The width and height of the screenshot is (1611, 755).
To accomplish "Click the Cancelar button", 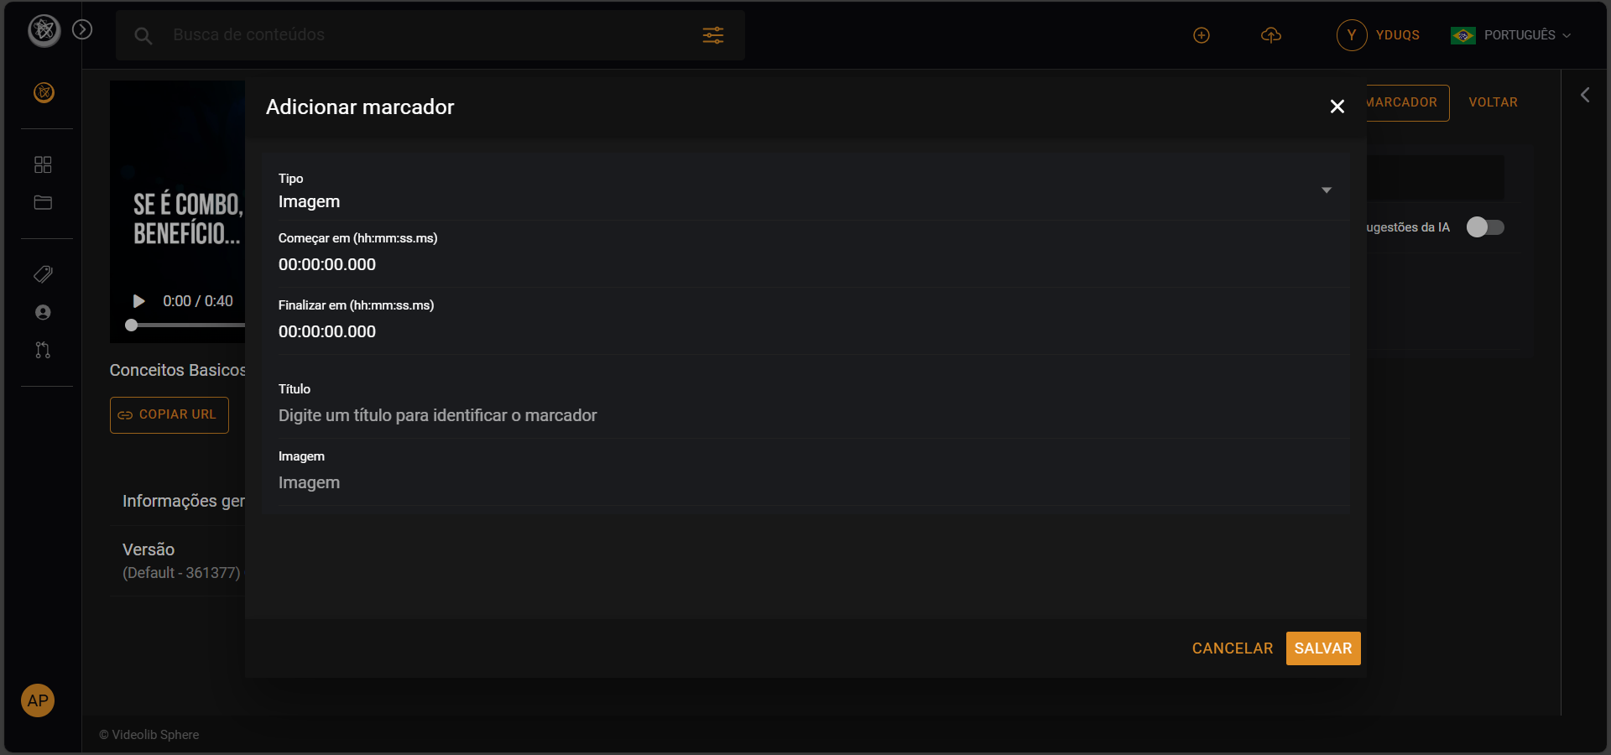I will (1232, 648).
